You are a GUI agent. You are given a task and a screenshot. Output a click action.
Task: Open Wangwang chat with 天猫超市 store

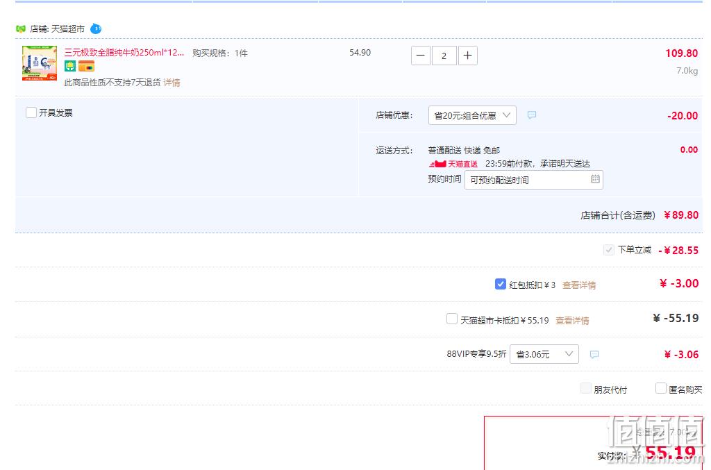[96, 29]
